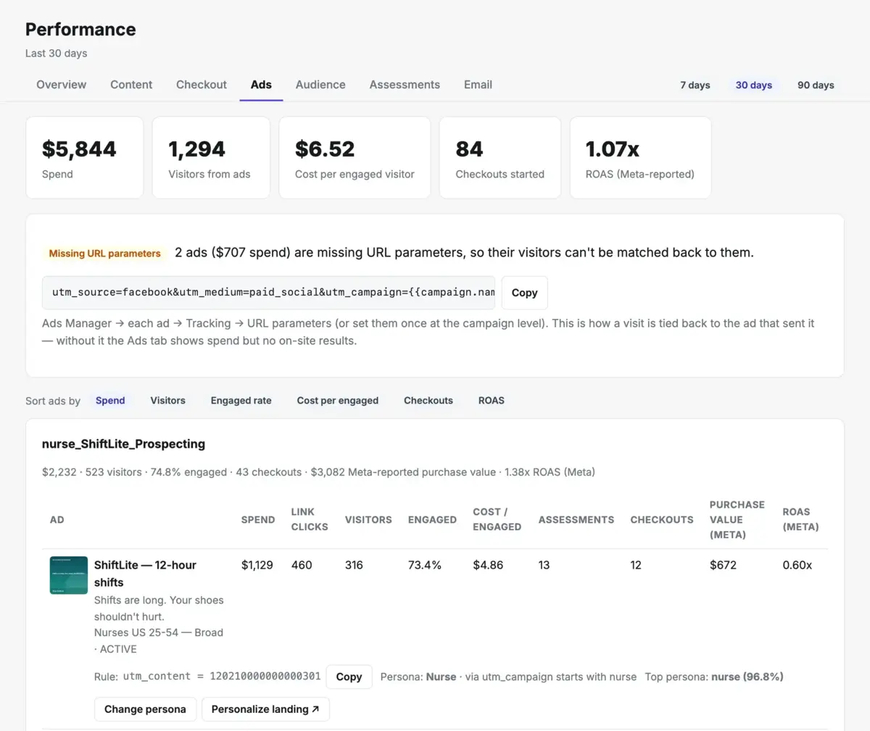Click the SPEND column header
Viewport: 870px width, 731px height.
258,519
